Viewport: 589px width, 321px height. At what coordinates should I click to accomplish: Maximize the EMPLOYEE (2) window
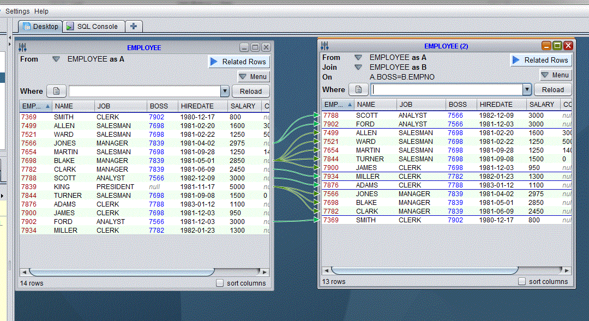[557, 46]
